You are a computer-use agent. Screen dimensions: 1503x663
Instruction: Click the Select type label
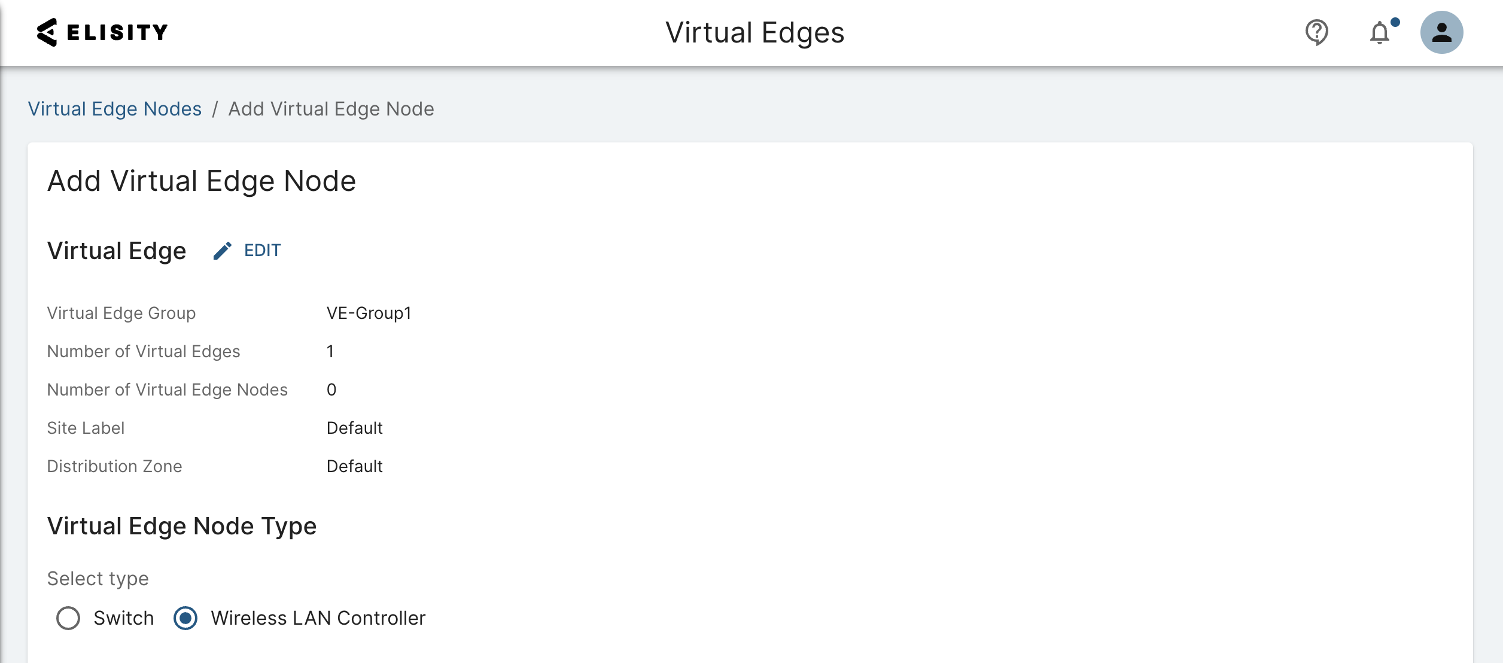(98, 579)
